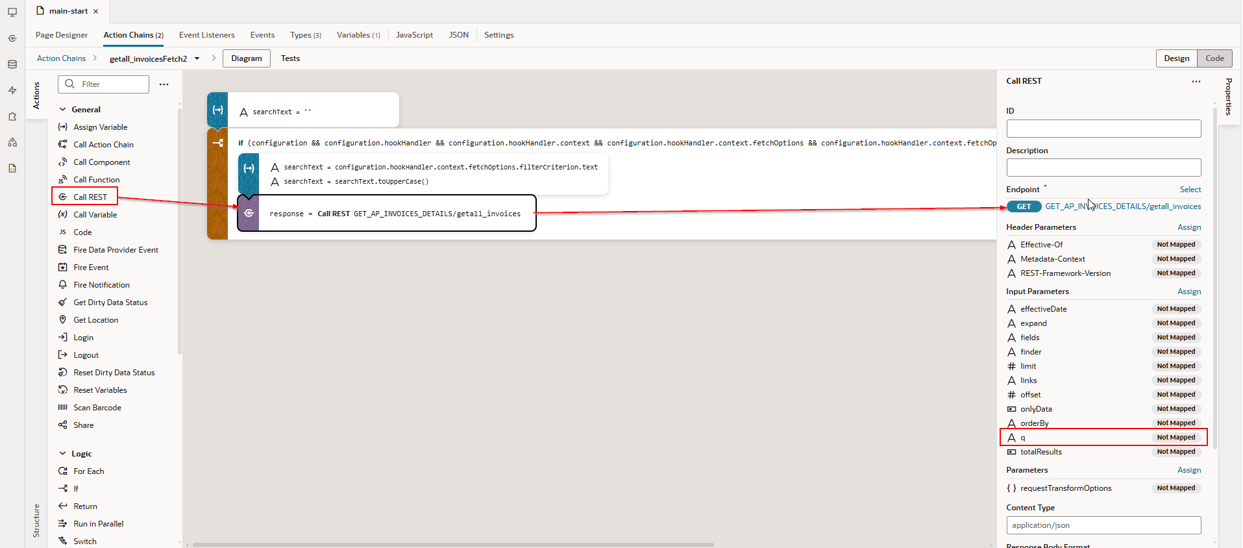Viewport: 1243px width, 548px height.
Task: Click the Call Function icon
Action: coord(63,180)
